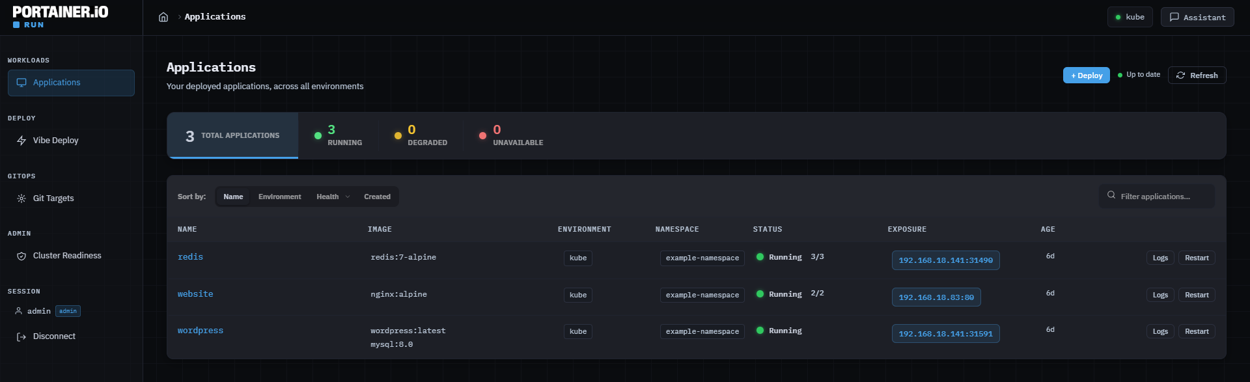Click the IMAGE column header

point(380,229)
